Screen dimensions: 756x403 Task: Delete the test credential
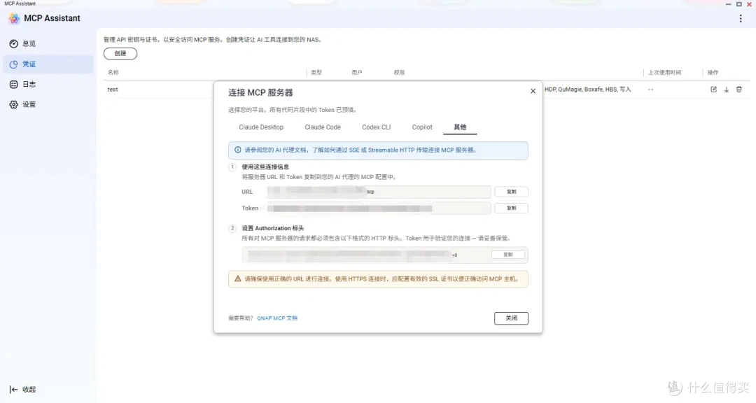[738, 89]
